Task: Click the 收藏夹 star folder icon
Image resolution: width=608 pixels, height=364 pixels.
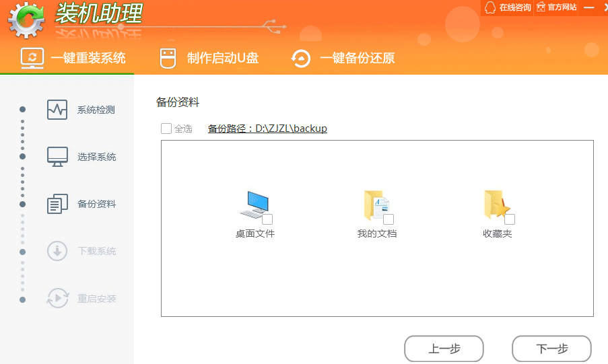Action: (x=496, y=205)
